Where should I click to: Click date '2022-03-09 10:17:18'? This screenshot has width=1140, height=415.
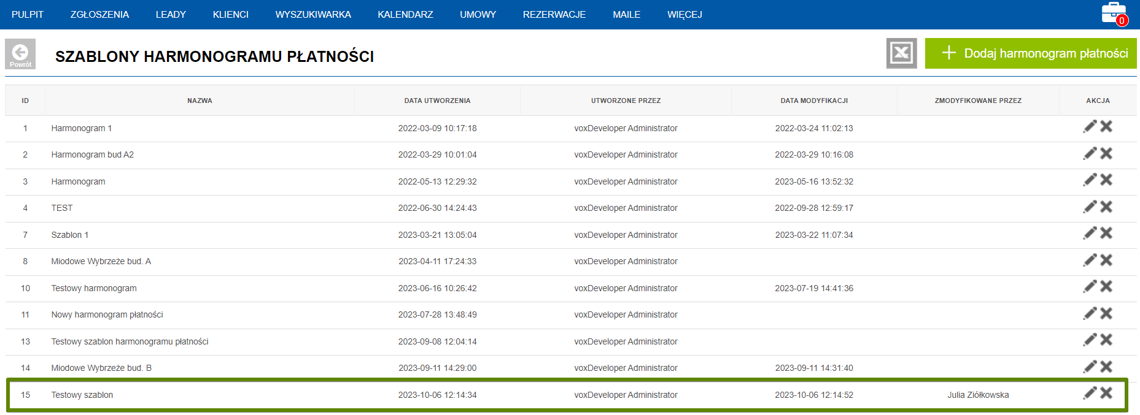click(437, 128)
